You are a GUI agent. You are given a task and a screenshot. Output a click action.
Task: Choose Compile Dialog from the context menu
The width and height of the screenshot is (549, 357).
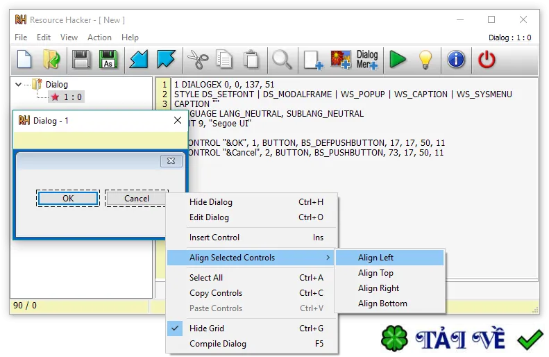pyautogui.click(x=252, y=344)
